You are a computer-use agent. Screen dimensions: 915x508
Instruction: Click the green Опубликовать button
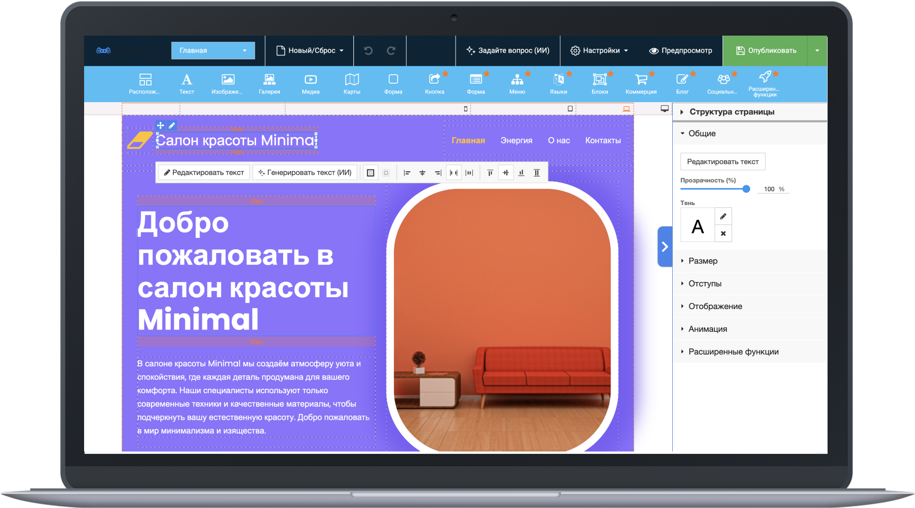click(x=765, y=50)
